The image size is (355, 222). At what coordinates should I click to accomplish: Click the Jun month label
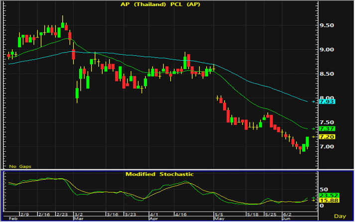pos(286,219)
